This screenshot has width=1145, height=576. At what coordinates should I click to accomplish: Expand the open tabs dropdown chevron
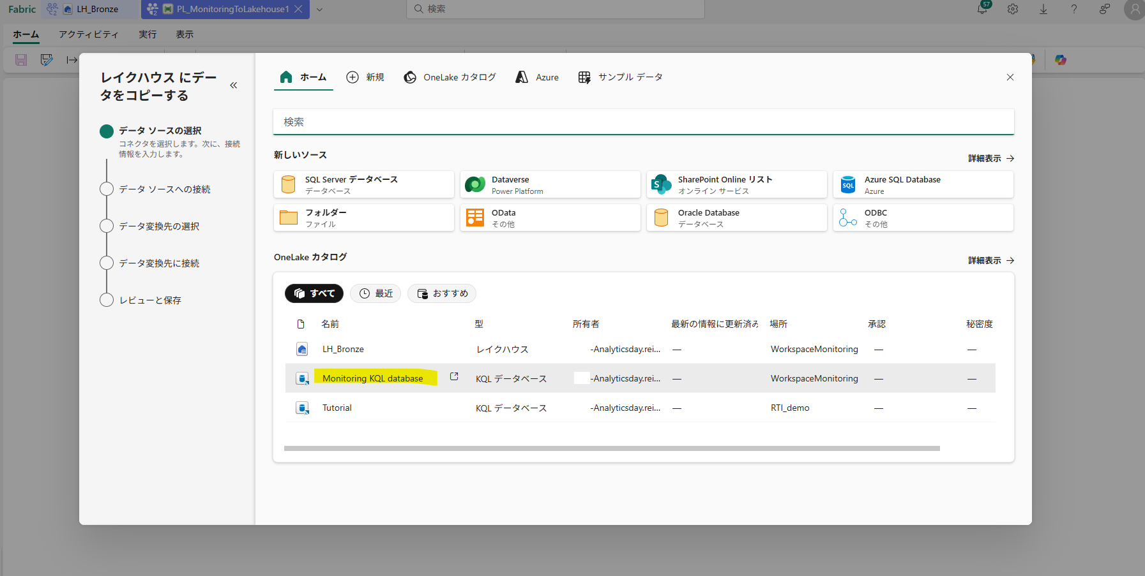pos(320,10)
